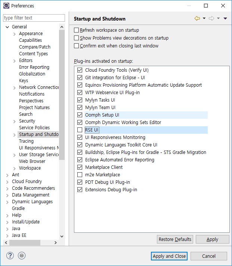Click the round record-button icon beside Help
The height and width of the screenshot is (266, 232).
tap(22, 256)
